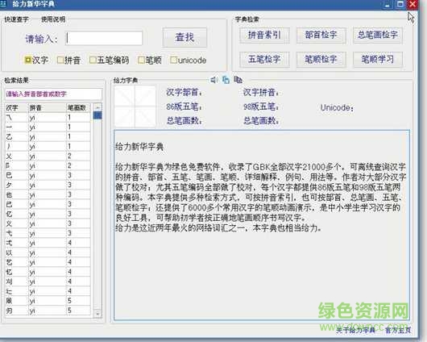Click the app icon in title bar
The height and width of the screenshot is (342, 427).
pyautogui.click(x=3, y=3)
